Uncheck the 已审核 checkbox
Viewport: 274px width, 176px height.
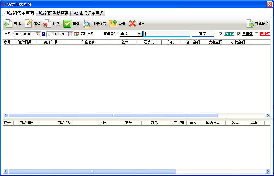coord(239,34)
